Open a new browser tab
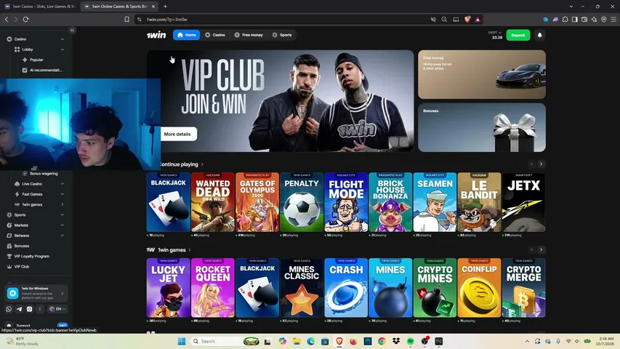 (165, 7)
